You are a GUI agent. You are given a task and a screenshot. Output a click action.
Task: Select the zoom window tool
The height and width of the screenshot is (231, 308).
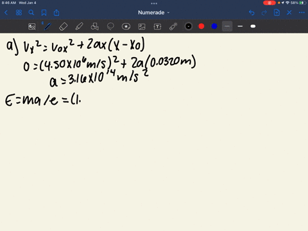coord(32,26)
